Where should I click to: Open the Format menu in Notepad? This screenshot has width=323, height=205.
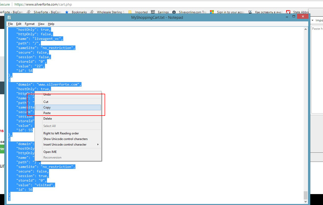pos(30,24)
